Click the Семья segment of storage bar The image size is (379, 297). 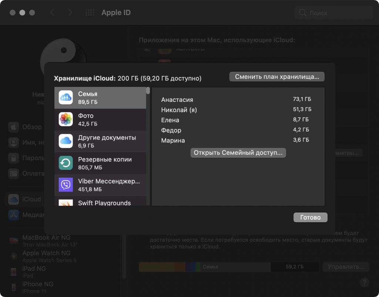[235, 267]
